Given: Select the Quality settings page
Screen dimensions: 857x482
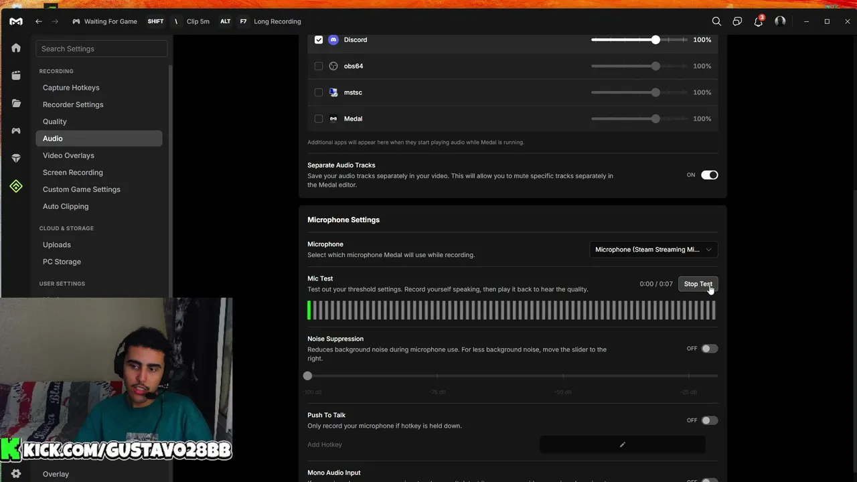Looking at the screenshot, I should [x=55, y=122].
